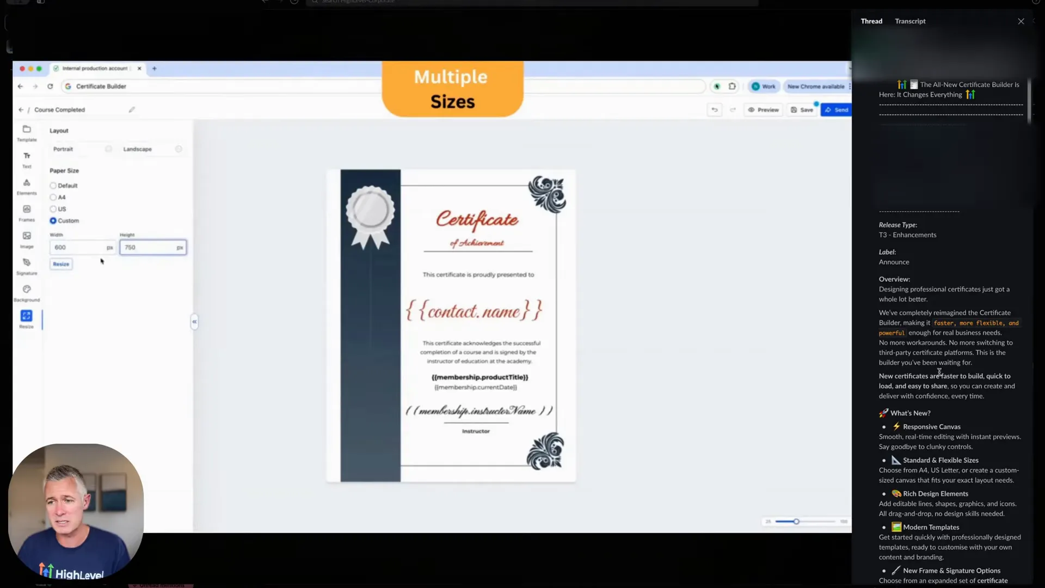1045x588 pixels.
Task: Select the Custom paper size option
Action: pyautogui.click(x=53, y=220)
